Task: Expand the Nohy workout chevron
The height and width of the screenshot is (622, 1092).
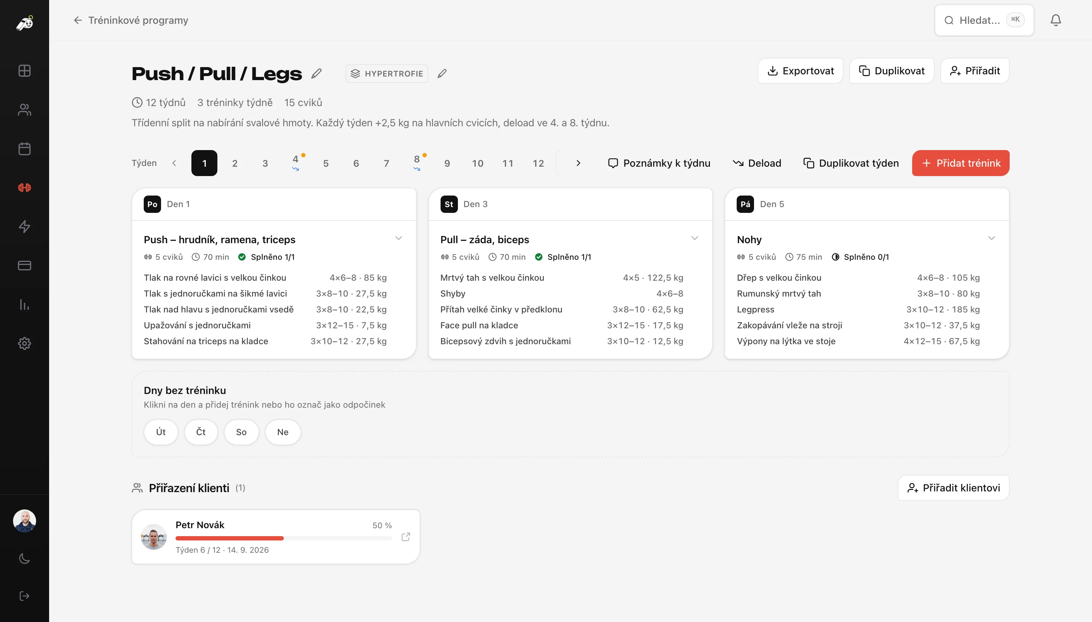Action: [992, 238]
